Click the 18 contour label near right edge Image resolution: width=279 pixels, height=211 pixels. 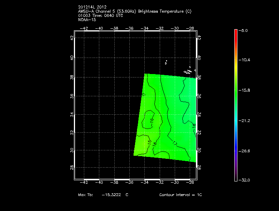(194, 126)
